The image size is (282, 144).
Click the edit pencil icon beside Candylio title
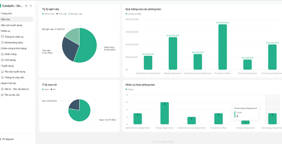coord(26,6)
